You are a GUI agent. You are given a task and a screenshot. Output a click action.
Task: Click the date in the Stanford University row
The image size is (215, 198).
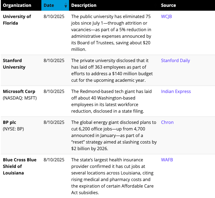pyautogui.click(x=54, y=60)
